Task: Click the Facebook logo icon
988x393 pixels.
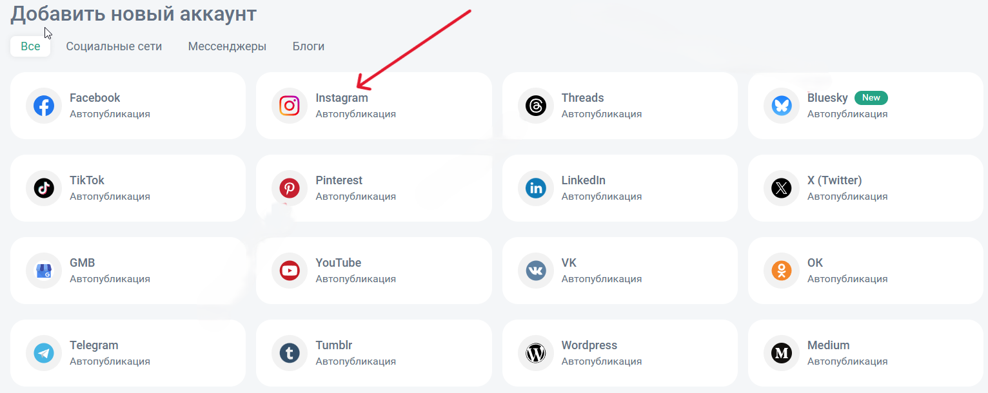Action: click(x=44, y=106)
